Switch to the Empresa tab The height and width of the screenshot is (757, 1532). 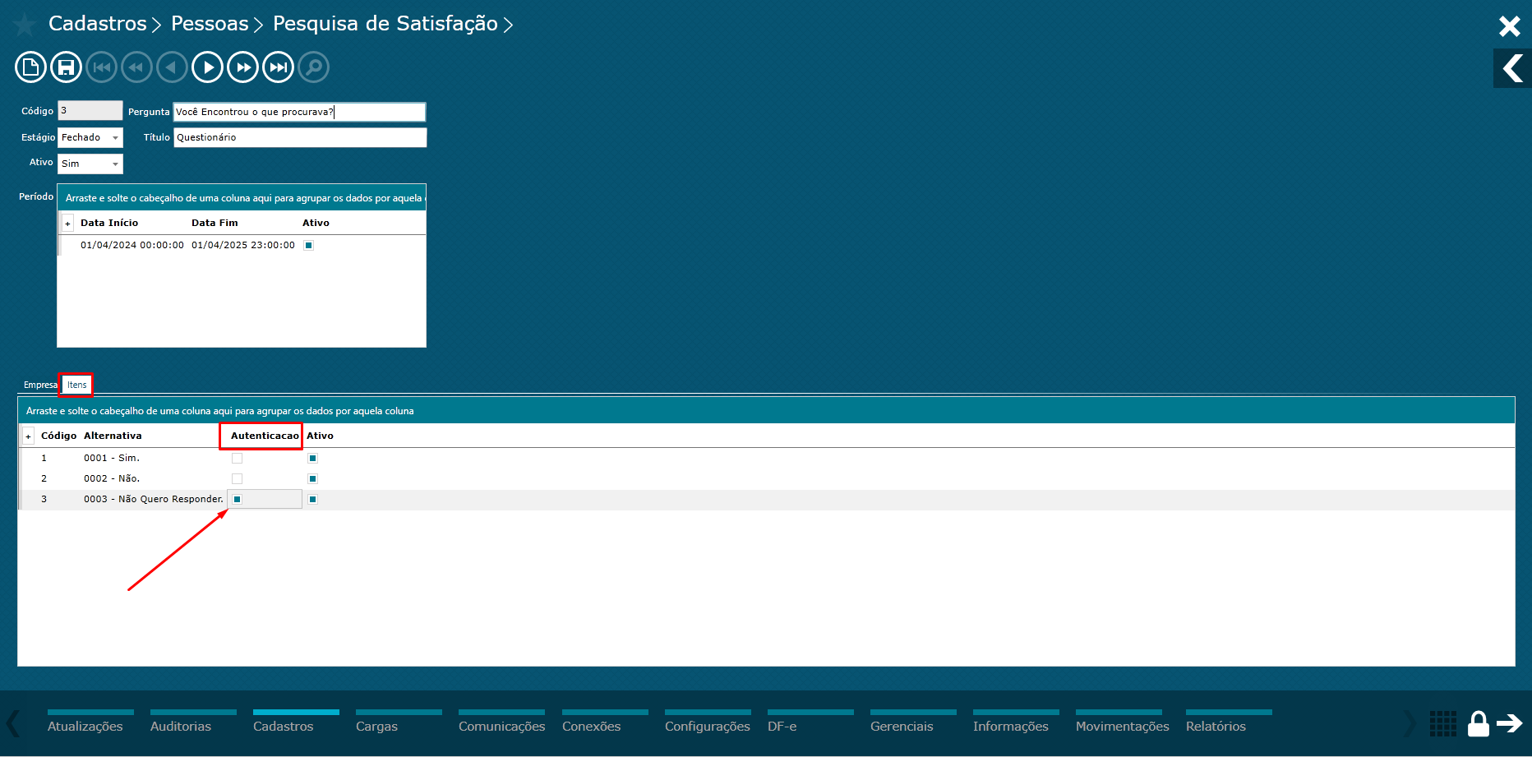pyautogui.click(x=40, y=385)
